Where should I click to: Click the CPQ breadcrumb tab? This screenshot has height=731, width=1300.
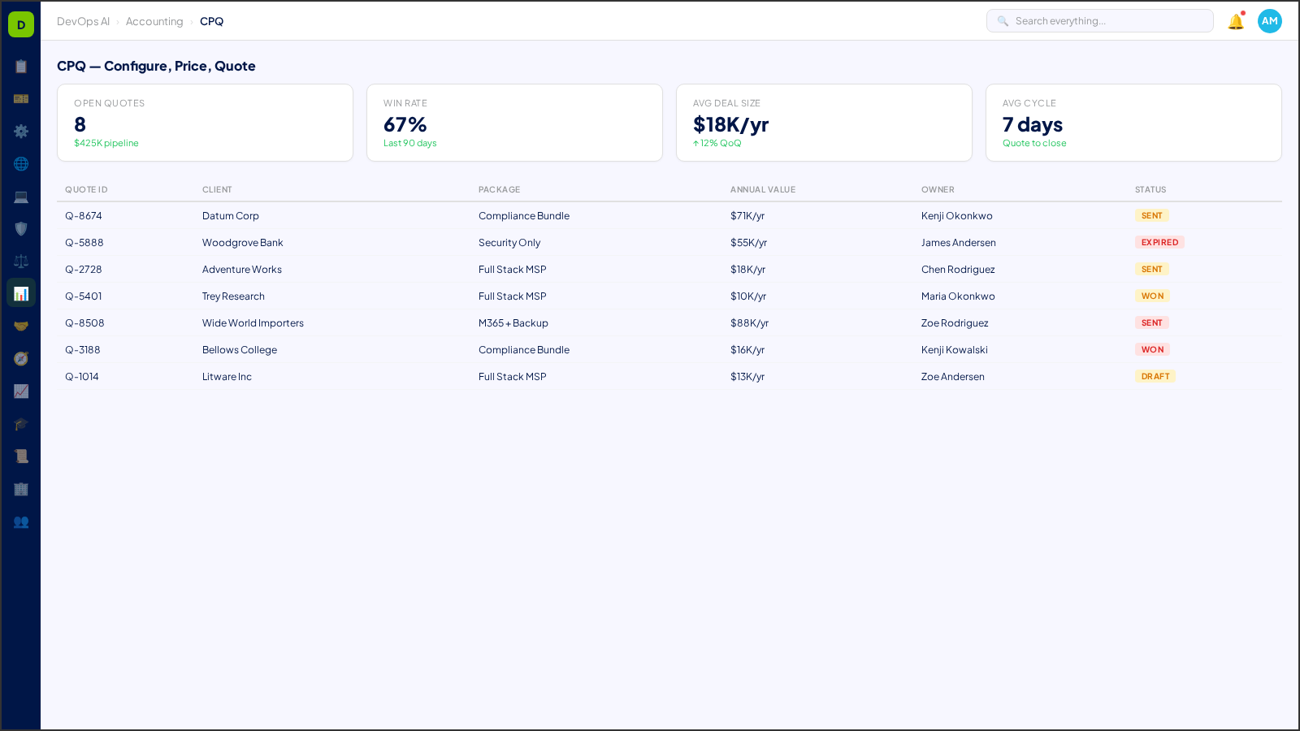[x=211, y=21]
